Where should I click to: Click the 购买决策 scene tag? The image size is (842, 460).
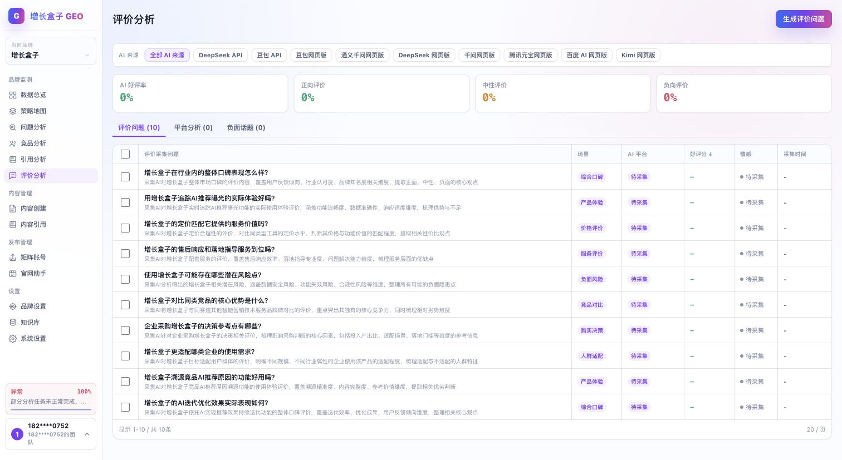coord(592,330)
